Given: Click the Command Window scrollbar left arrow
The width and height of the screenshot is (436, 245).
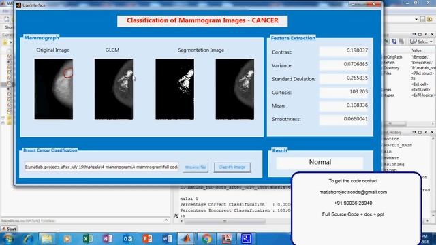Looking at the screenshot, I should (182, 221).
